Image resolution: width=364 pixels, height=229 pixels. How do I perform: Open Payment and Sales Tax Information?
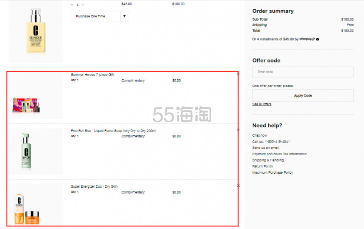pyautogui.click(x=279, y=154)
